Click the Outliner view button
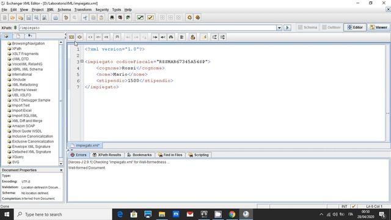Viewport: 391px width, 220px height. [331, 28]
